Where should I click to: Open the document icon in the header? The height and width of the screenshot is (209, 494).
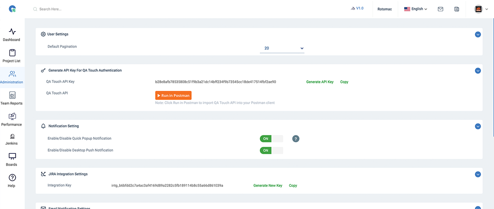(x=457, y=9)
